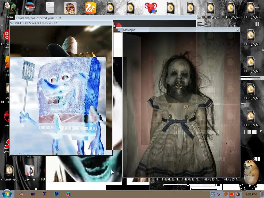Click the creepy doll image in MrMajor
The height and width of the screenshot is (198, 264).
tap(181, 104)
